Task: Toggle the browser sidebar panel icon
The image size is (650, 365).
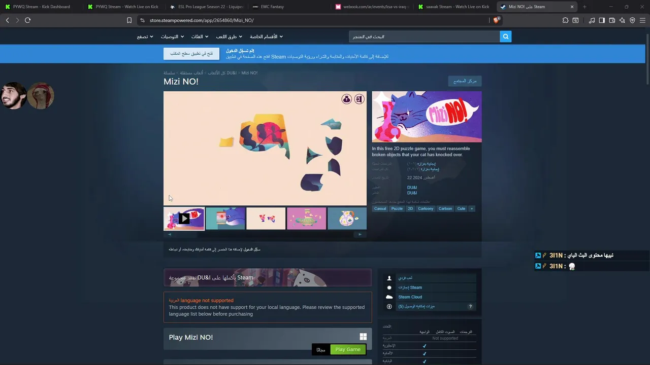Action: (x=602, y=20)
